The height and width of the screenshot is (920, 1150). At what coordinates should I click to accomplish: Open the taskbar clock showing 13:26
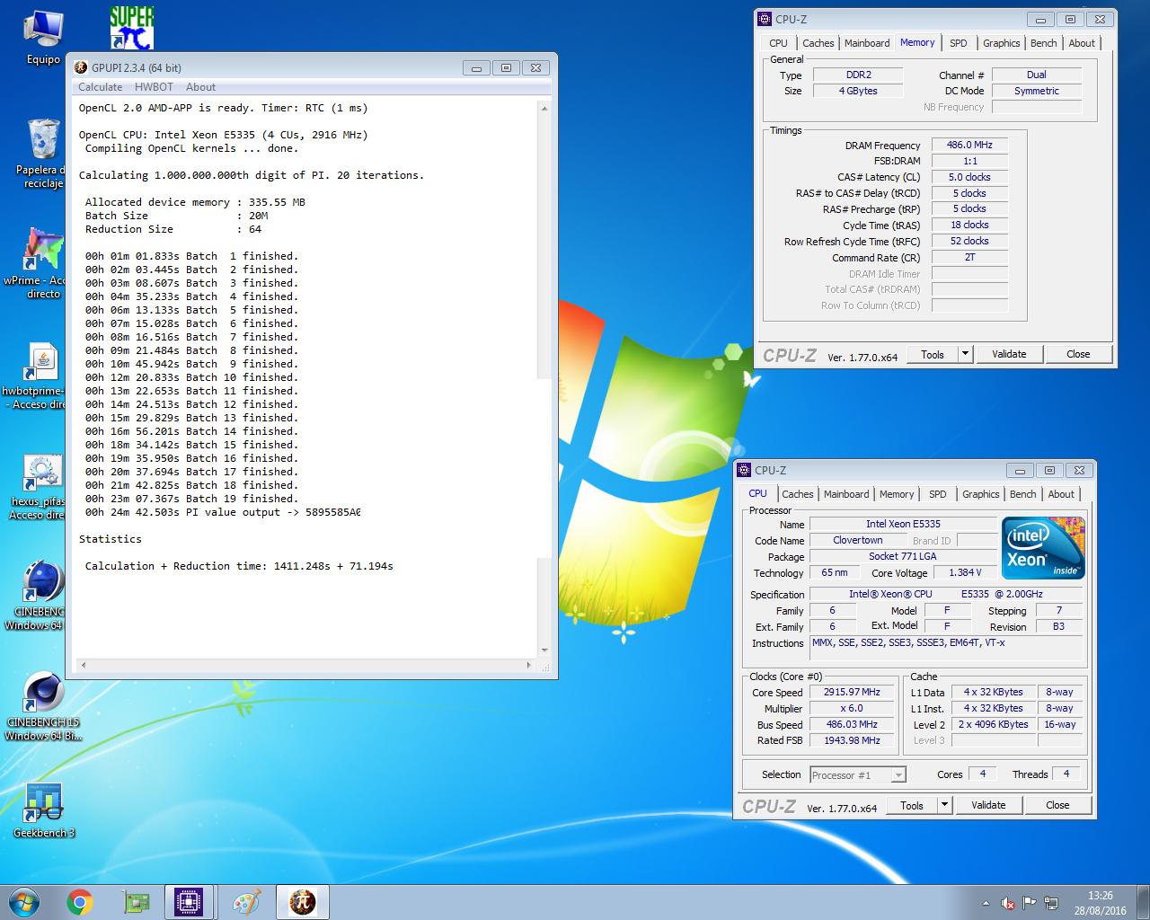click(1100, 903)
